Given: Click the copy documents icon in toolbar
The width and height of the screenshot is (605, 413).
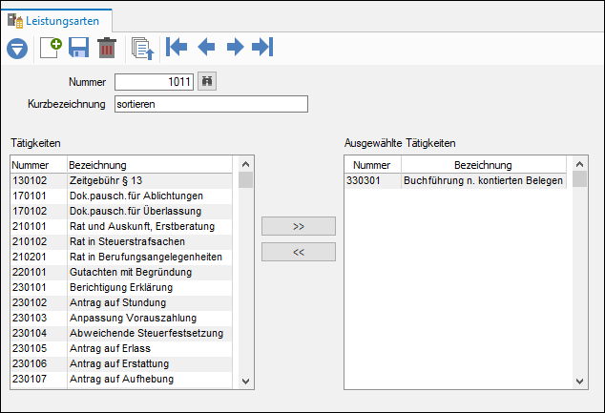Looking at the screenshot, I should click(x=142, y=49).
